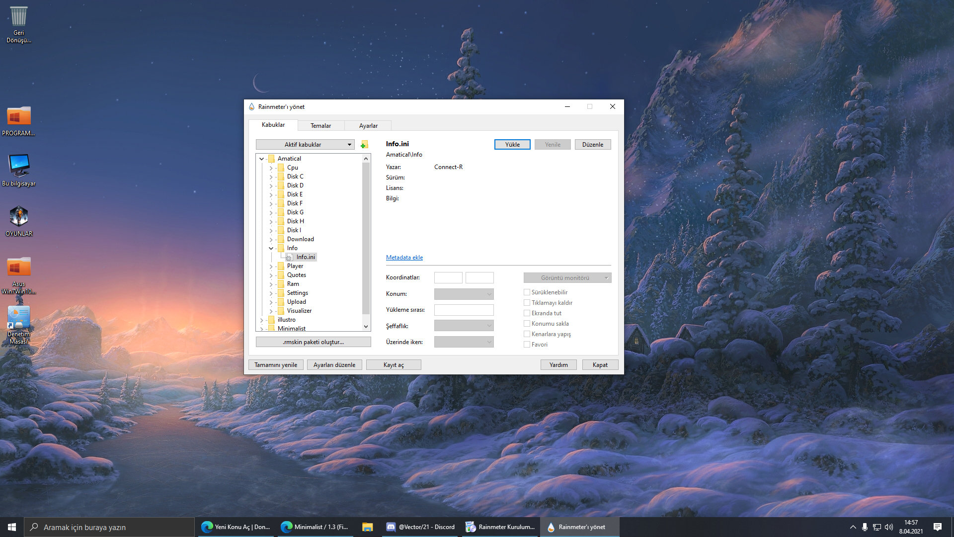954x537 pixels.
Task: Switch to the Temalar tab
Action: coord(321,126)
